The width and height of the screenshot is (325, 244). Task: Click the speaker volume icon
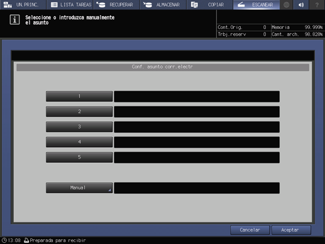[301, 4]
